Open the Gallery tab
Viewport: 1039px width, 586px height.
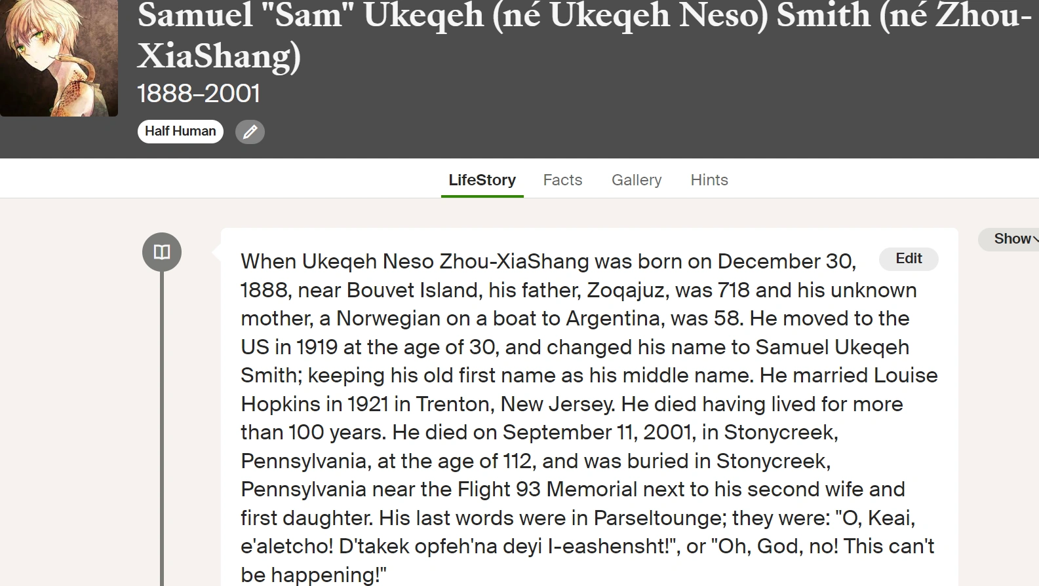pos(637,180)
